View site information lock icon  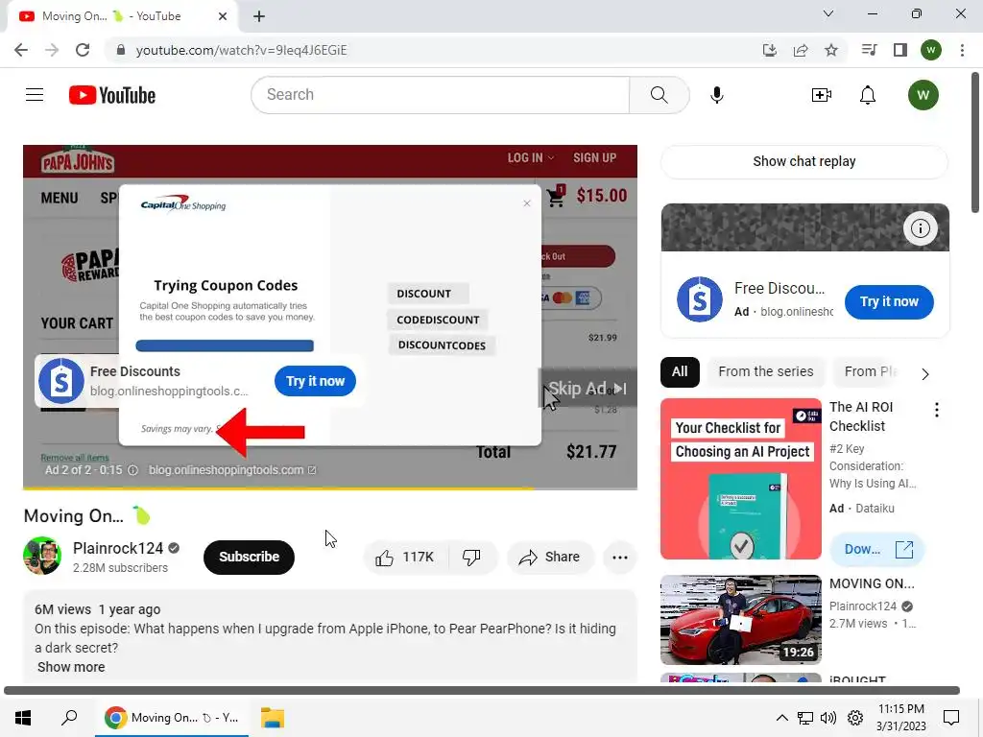coord(121,50)
